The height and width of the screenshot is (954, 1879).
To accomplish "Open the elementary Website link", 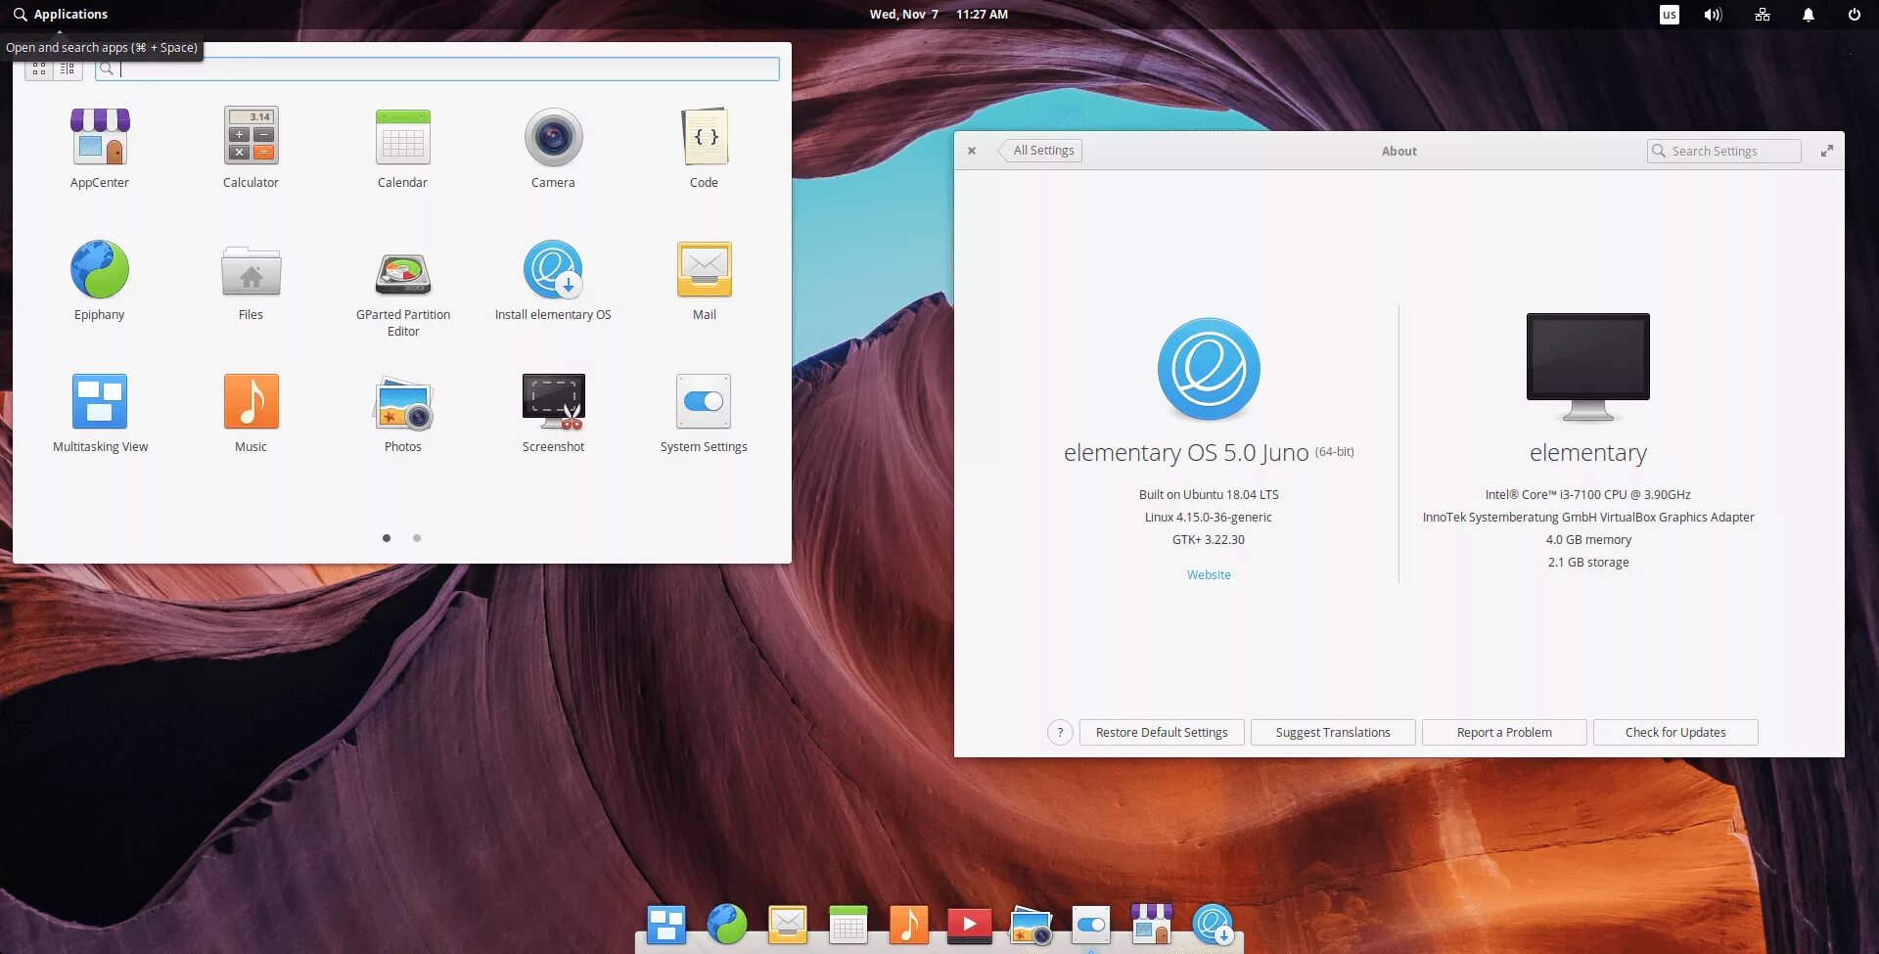I will click(1209, 575).
